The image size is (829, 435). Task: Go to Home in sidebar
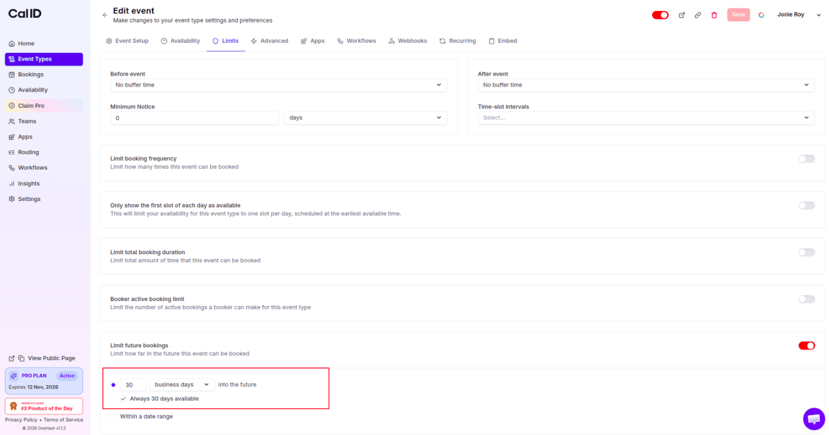[44, 43]
